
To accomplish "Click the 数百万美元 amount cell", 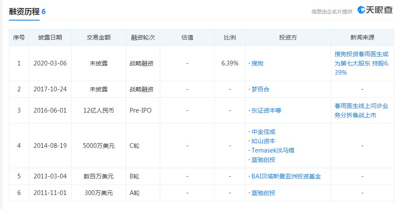I will coord(99,176).
